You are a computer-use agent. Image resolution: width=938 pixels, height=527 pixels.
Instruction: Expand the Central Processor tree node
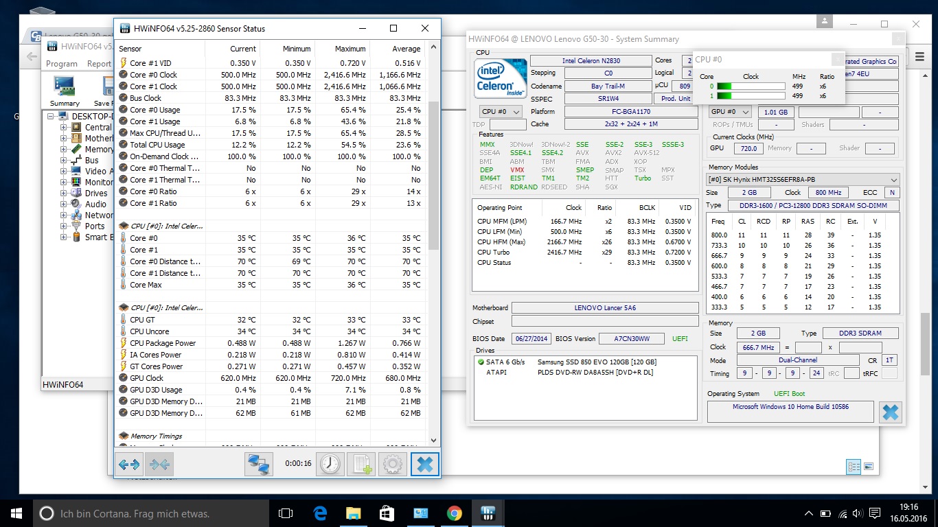64,127
